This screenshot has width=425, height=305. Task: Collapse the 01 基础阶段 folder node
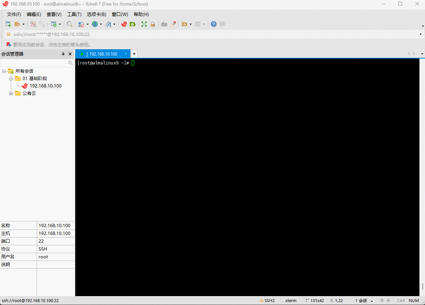(x=11, y=79)
